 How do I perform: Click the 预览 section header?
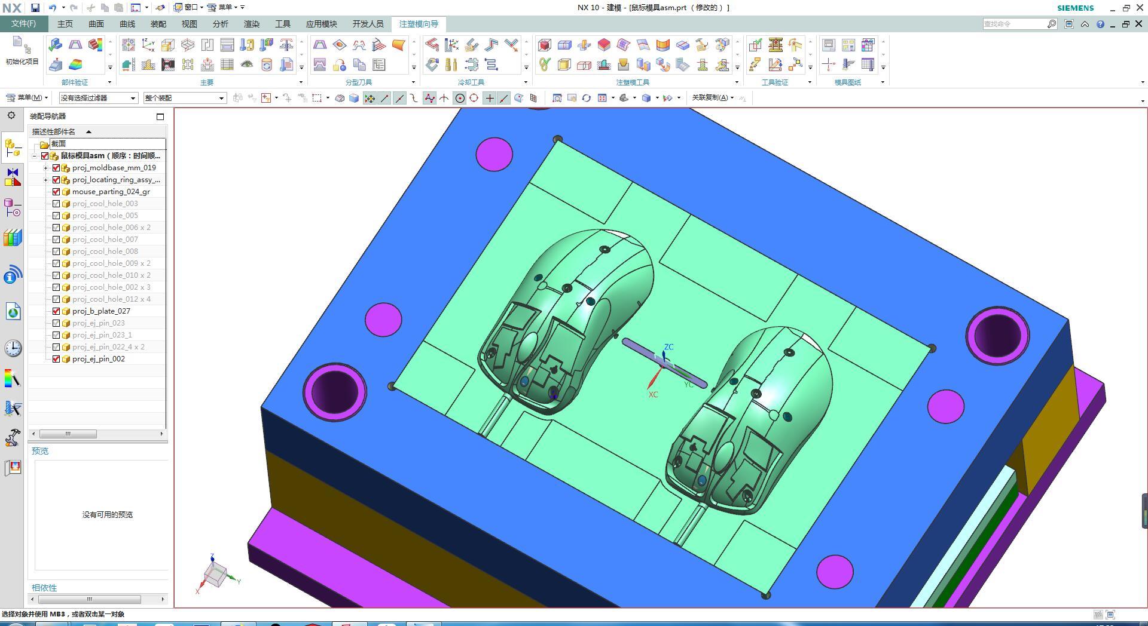(40, 451)
